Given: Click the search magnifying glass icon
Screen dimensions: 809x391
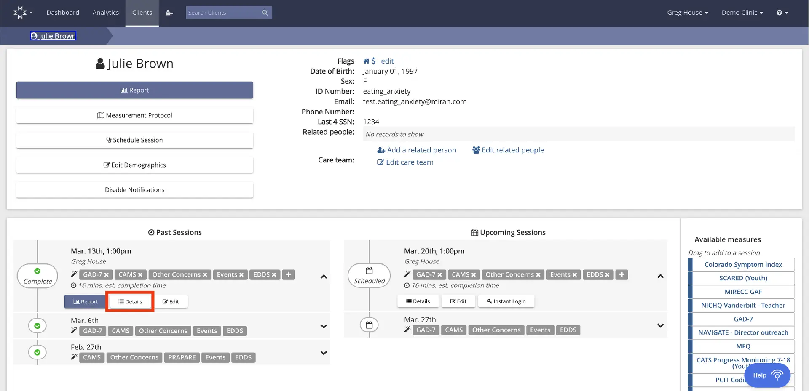Looking at the screenshot, I should tap(265, 12).
